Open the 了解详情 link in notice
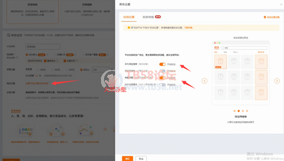The width and height of the screenshot is (284, 161). tap(188, 28)
